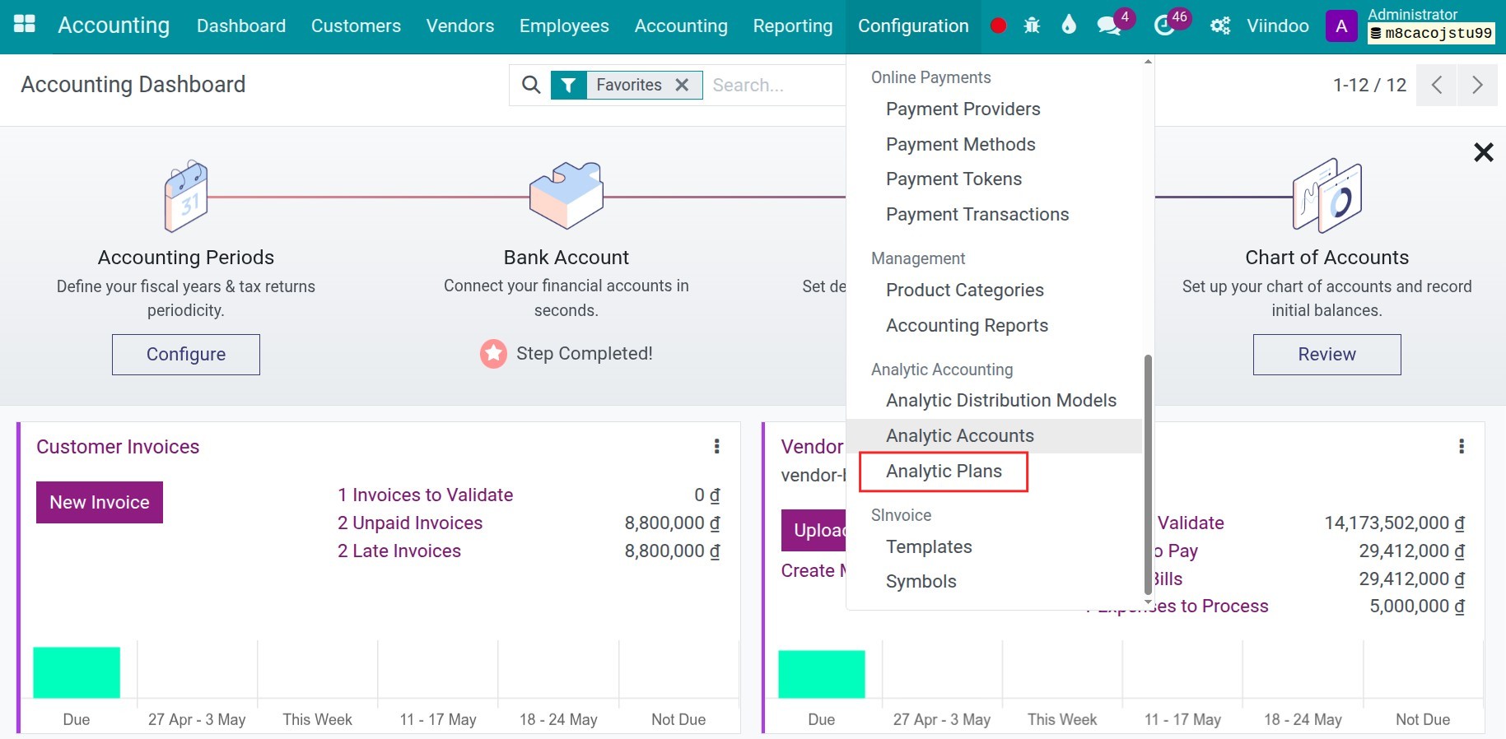This screenshot has height=739, width=1506.
Task: Click the New Invoice button
Action: (x=100, y=502)
